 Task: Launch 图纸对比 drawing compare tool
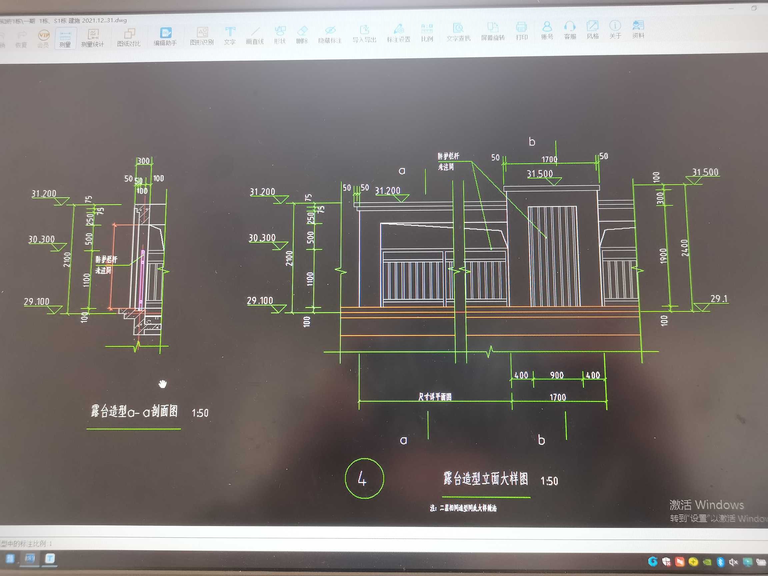pos(129,37)
